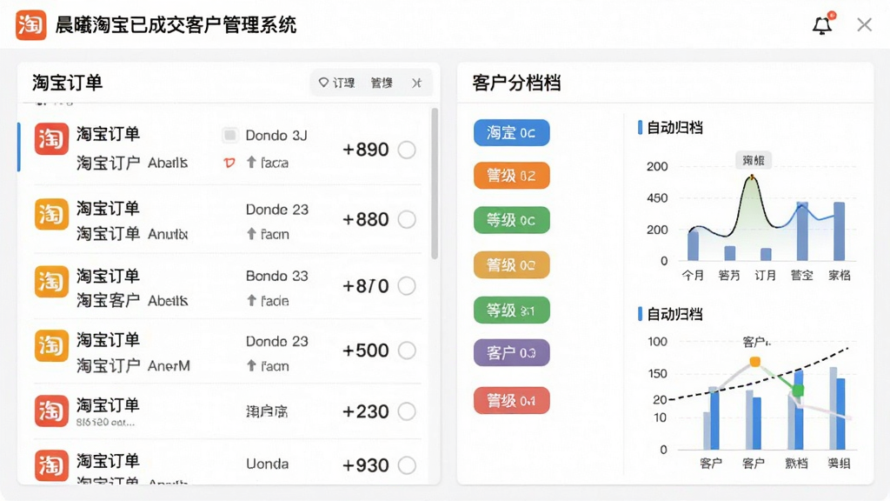The width and height of the screenshot is (890, 501).
Task: Click the purple 客户 03 tier button
Action: pyautogui.click(x=511, y=353)
